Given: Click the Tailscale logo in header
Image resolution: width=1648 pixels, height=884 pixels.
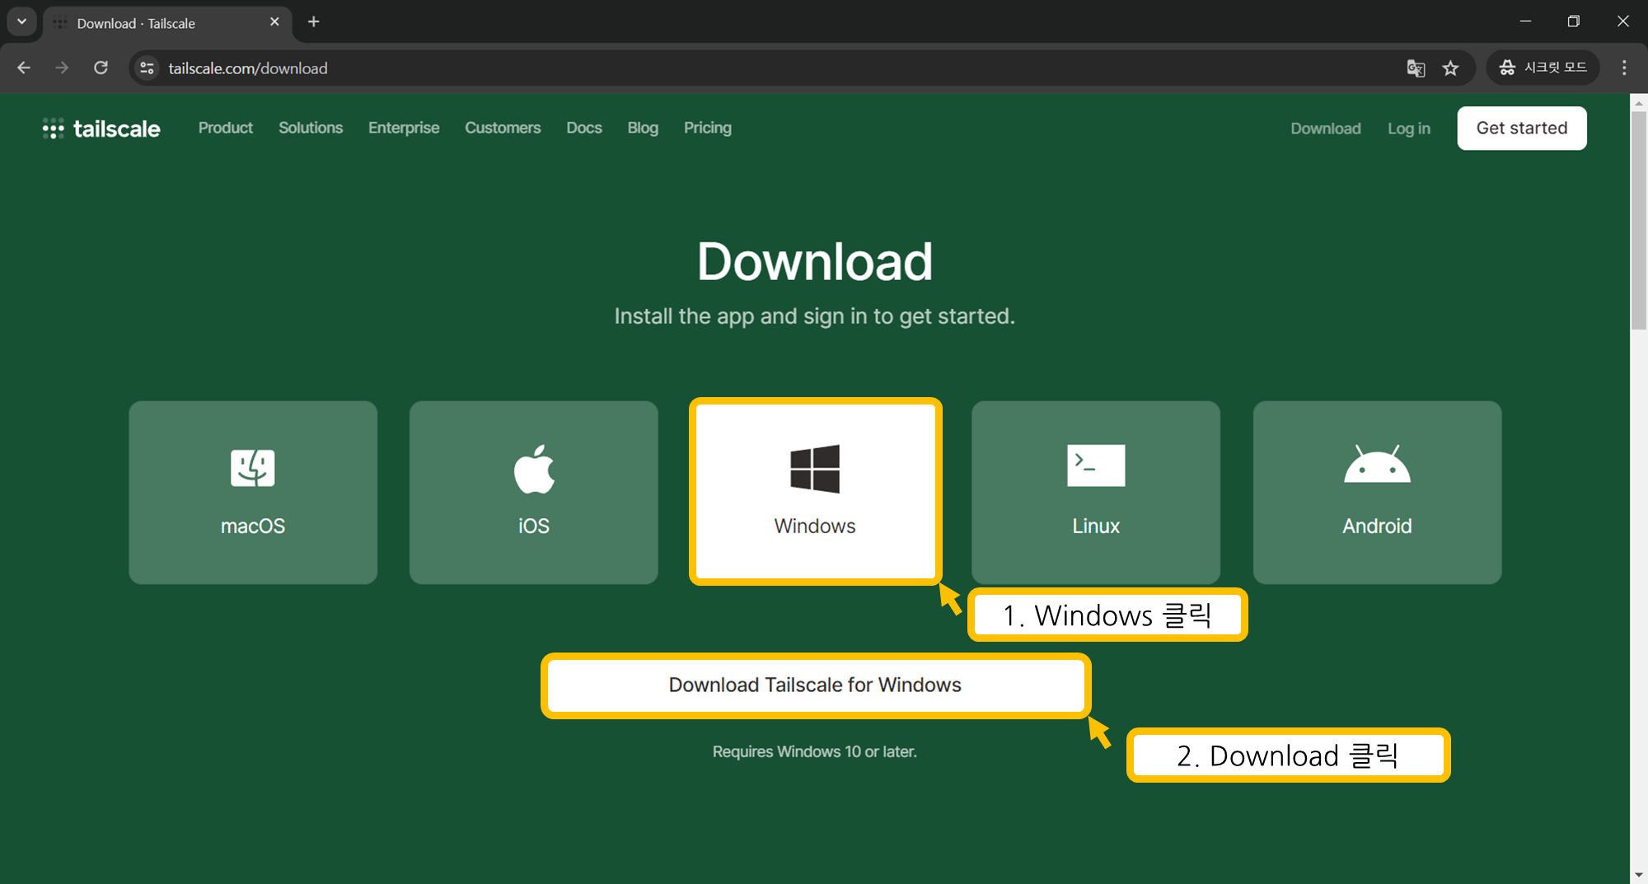Looking at the screenshot, I should point(101,129).
